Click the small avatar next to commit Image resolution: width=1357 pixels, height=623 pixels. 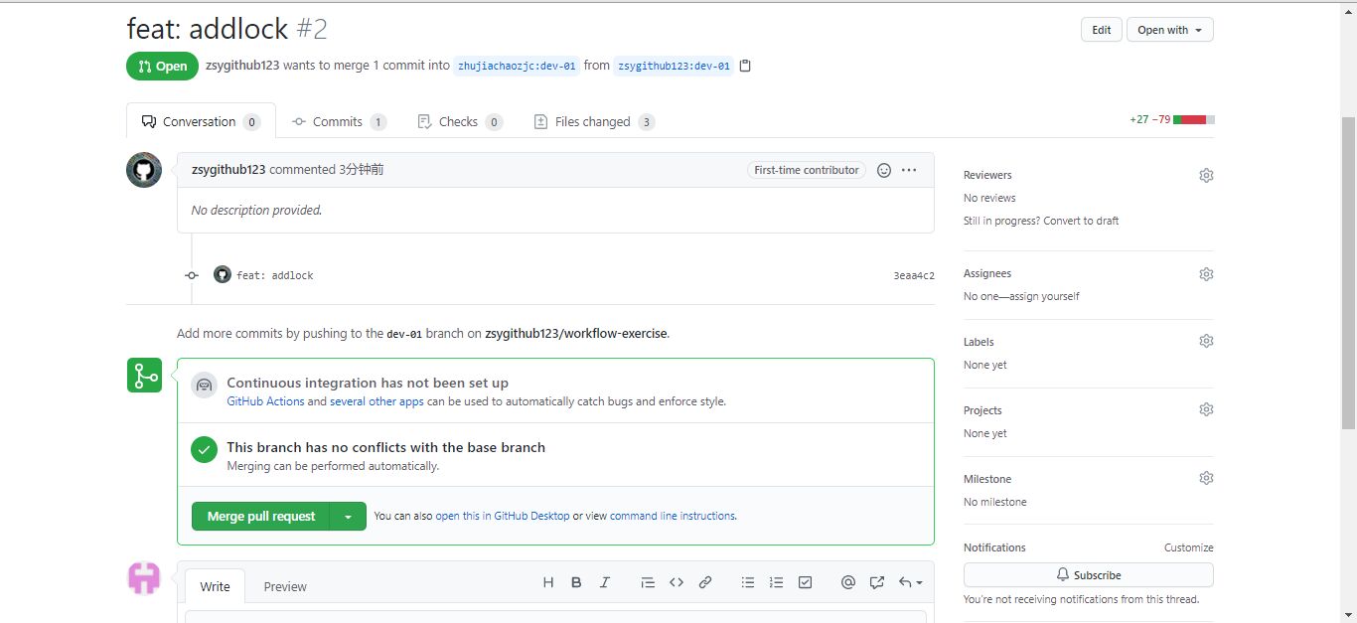point(223,274)
